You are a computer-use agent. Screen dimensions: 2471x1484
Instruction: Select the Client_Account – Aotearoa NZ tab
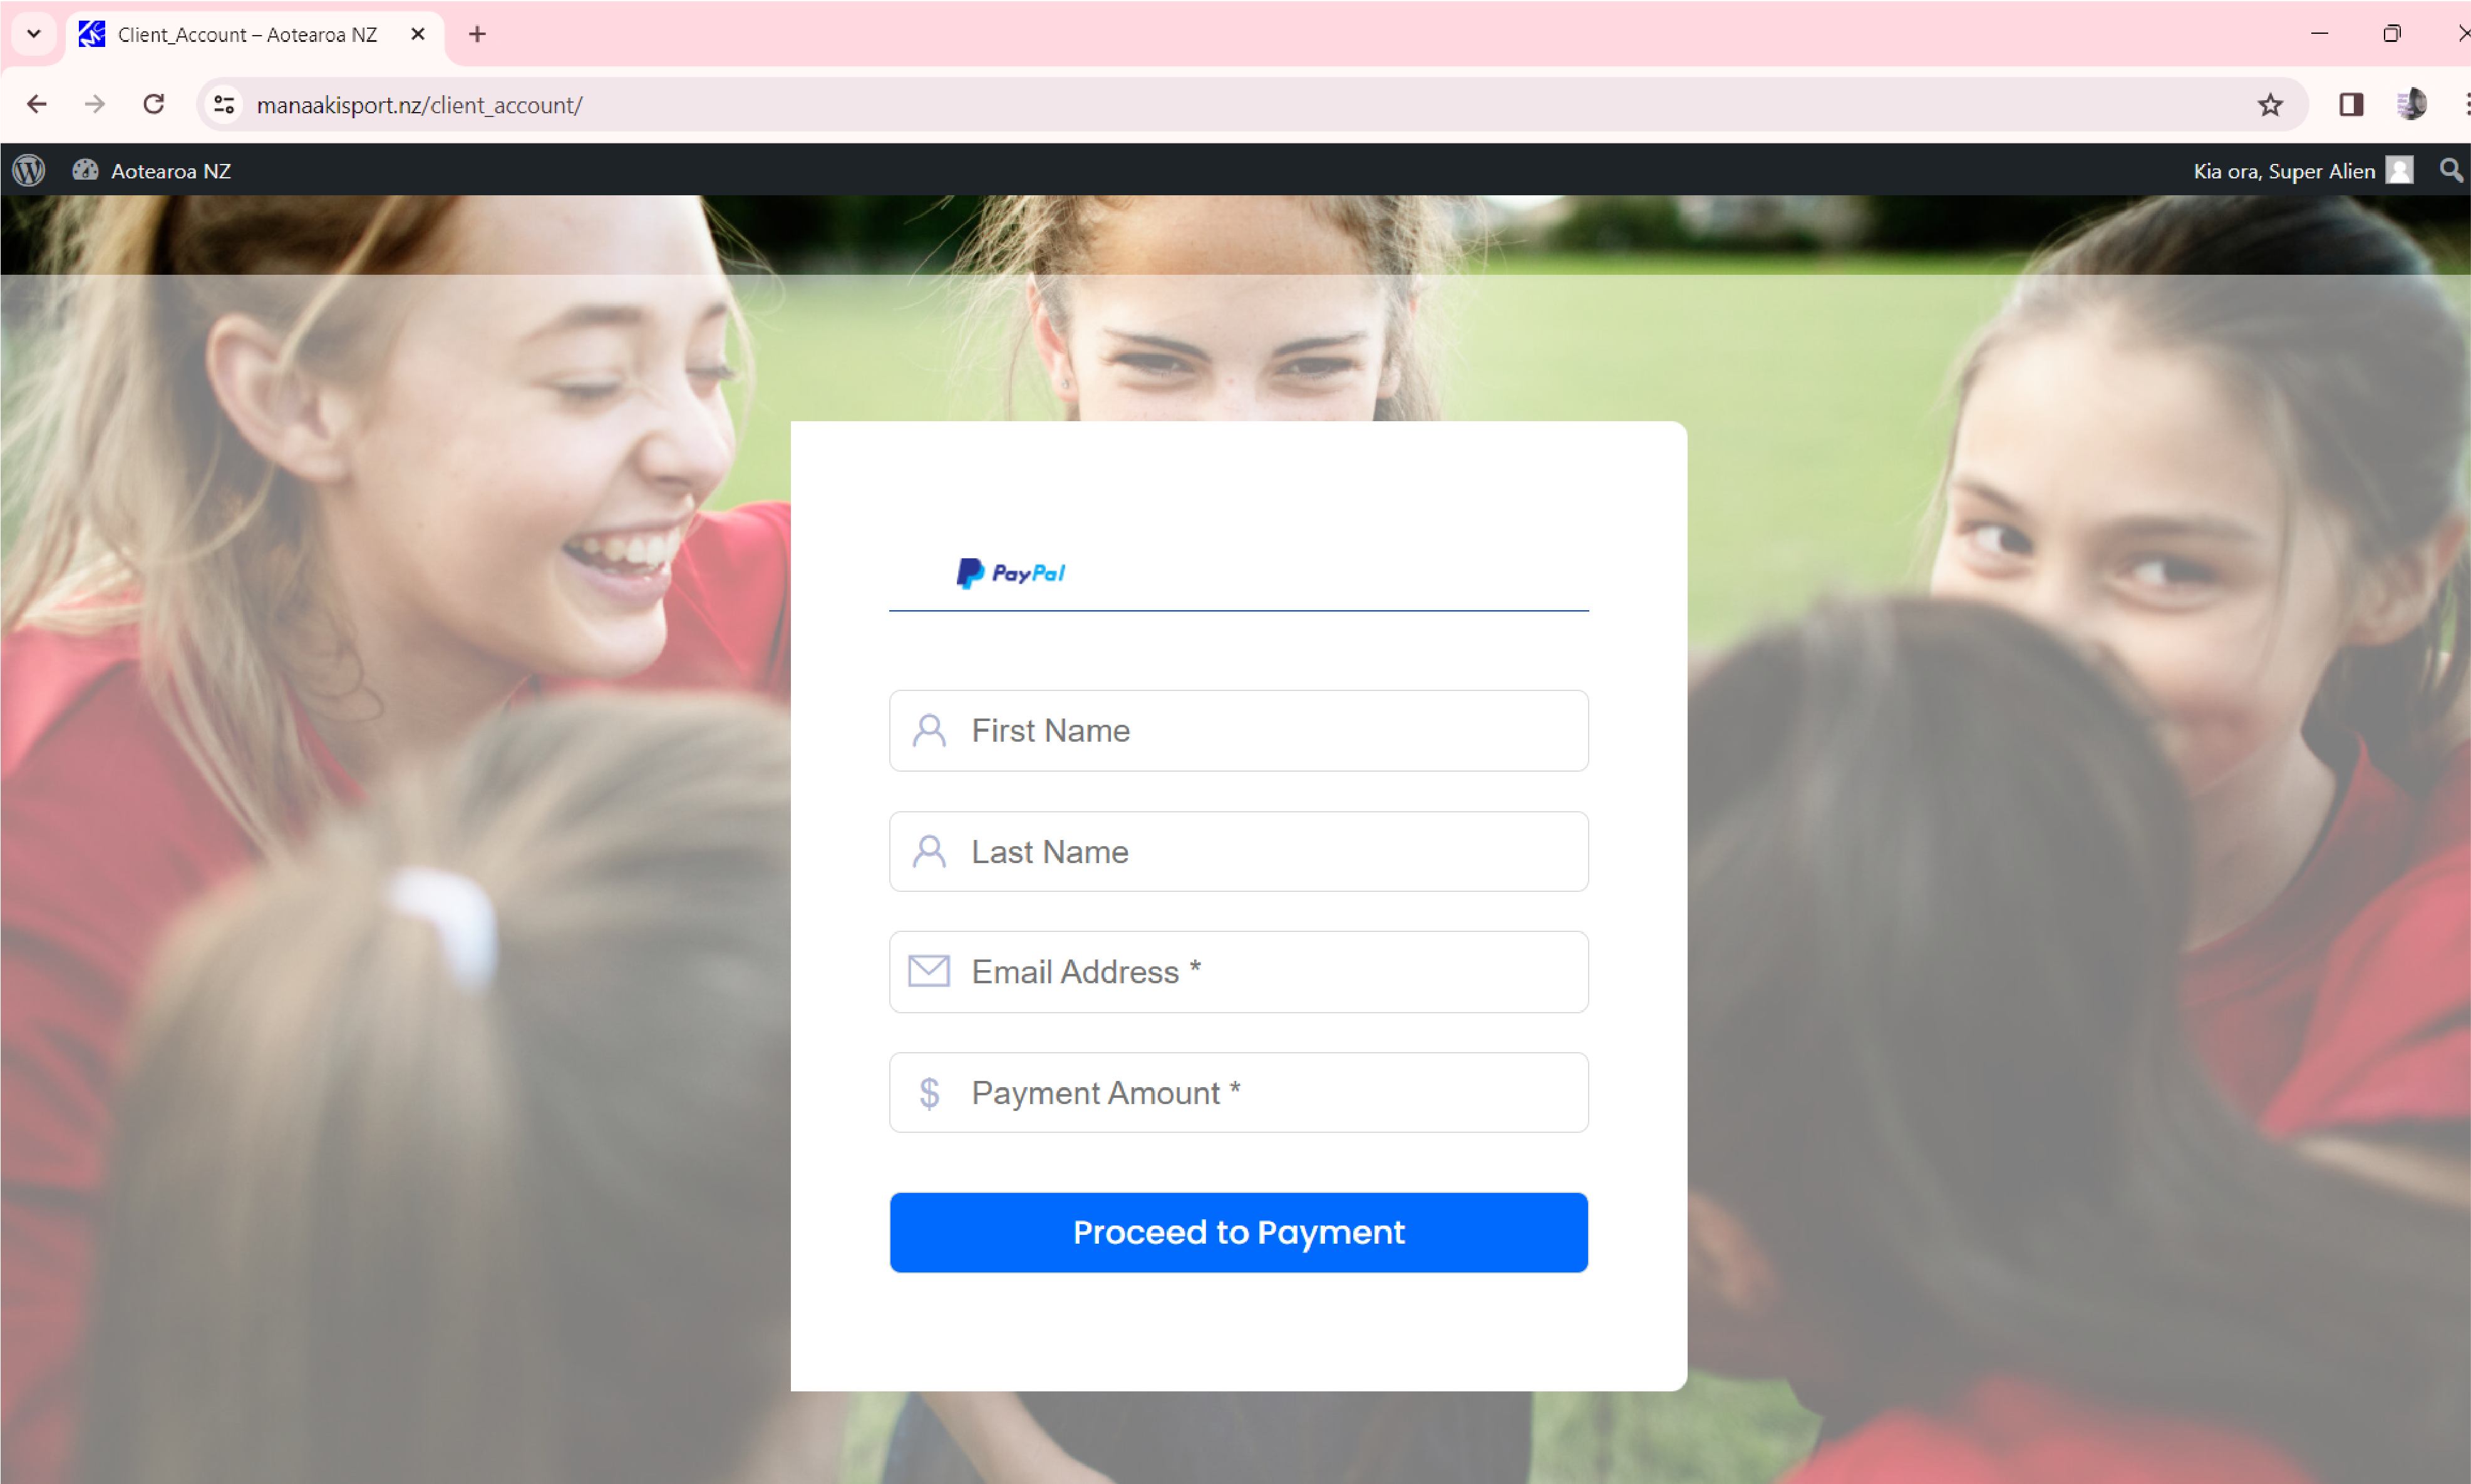(255, 34)
